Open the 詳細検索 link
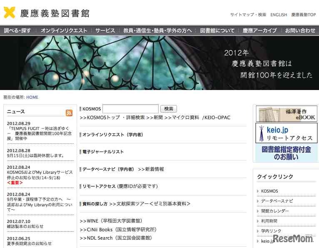 [x=135, y=118]
